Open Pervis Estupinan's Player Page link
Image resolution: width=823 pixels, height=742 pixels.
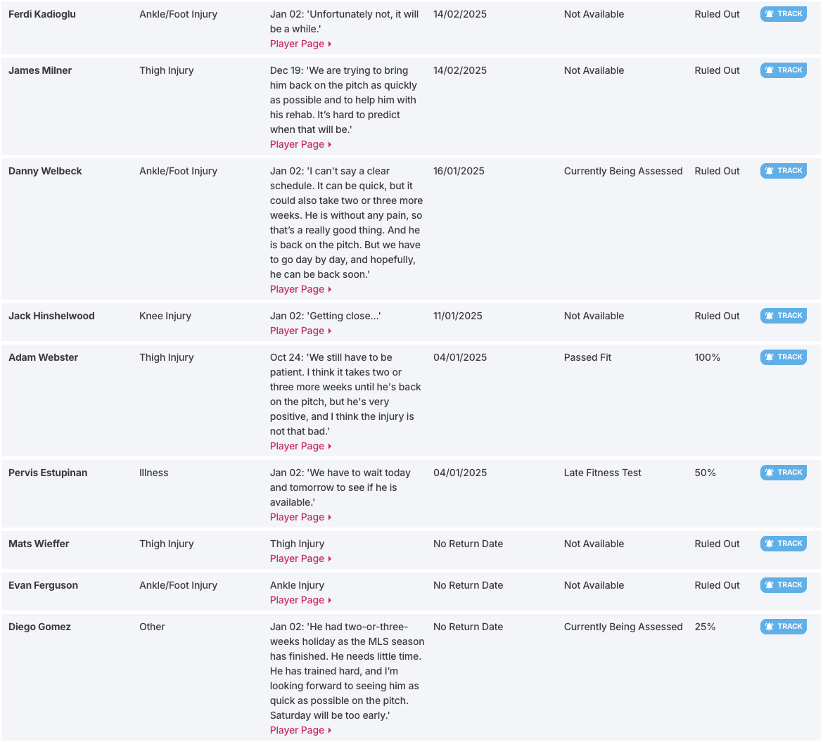click(x=301, y=517)
